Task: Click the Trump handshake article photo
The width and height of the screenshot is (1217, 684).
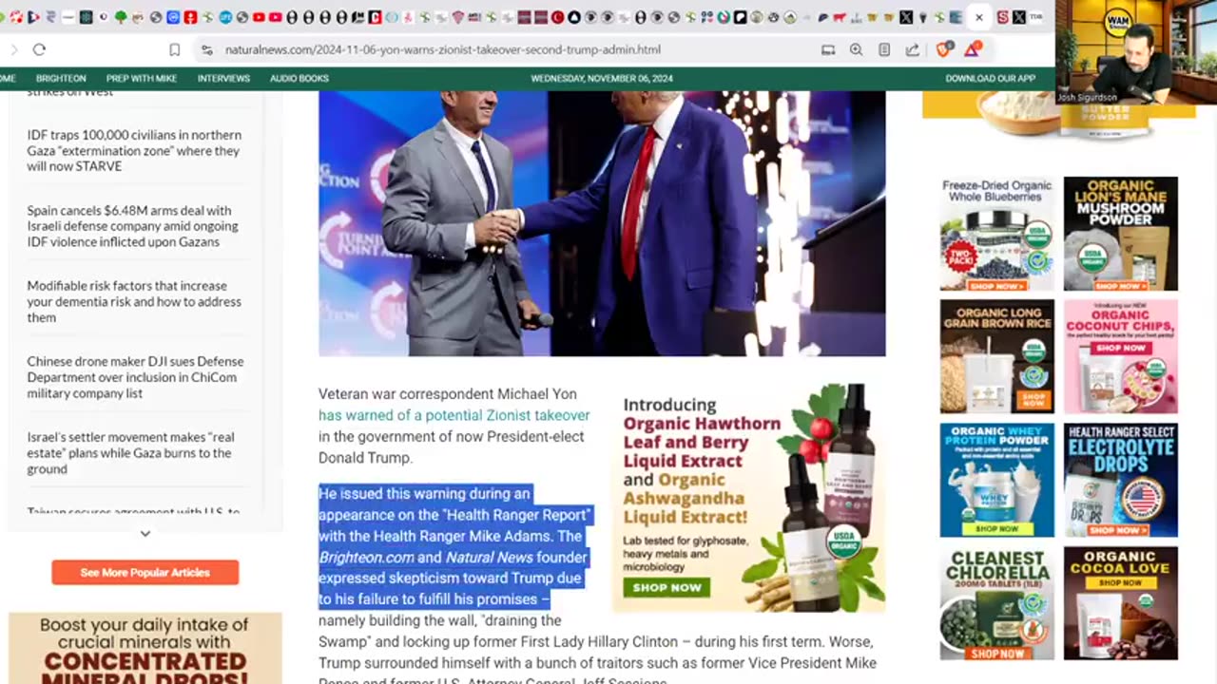Action: pyautogui.click(x=602, y=224)
